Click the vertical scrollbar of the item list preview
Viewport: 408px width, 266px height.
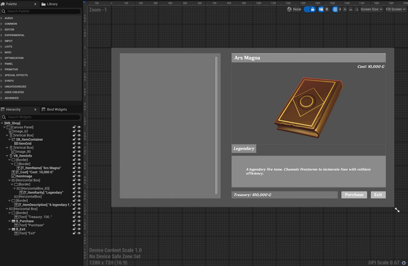(217, 125)
